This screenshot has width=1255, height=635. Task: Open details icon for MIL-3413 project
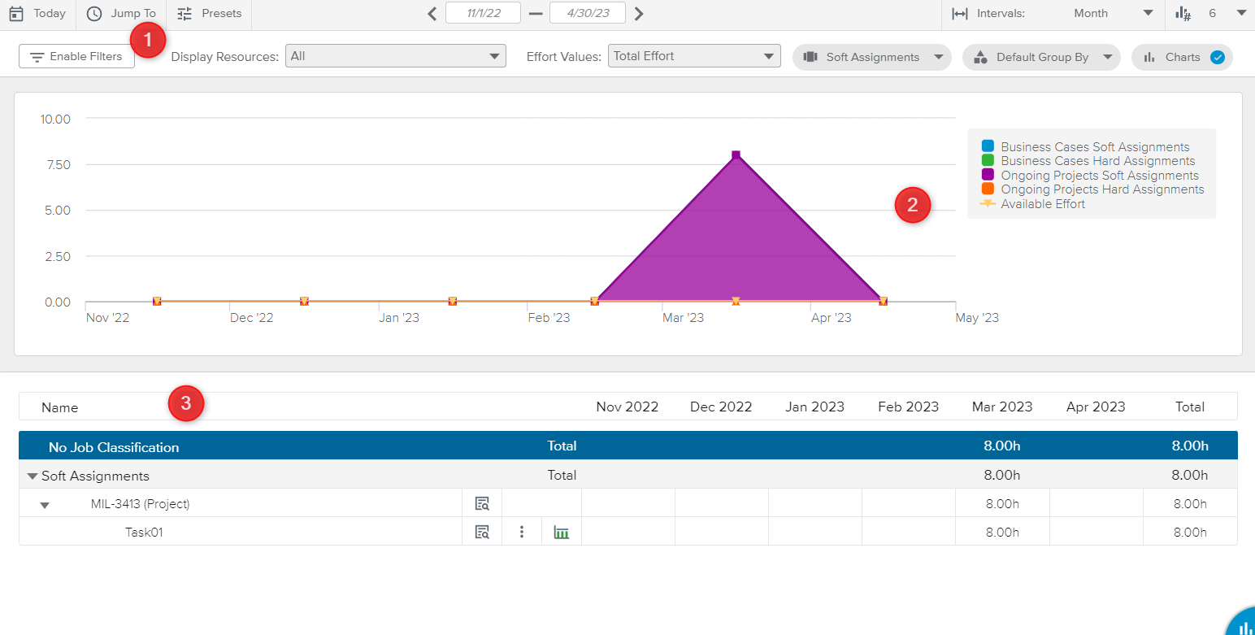point(482,504)
